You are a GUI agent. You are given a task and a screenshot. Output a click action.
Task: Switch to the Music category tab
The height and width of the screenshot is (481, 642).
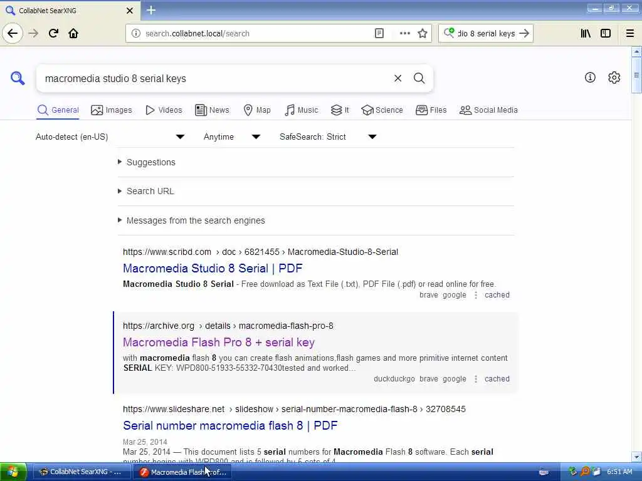301,110
